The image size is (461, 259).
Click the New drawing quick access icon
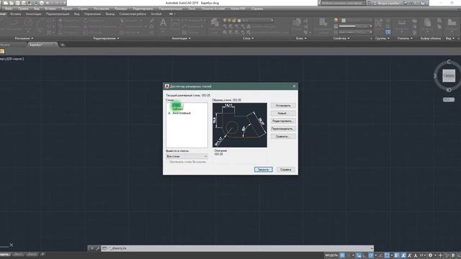(6, 3)
